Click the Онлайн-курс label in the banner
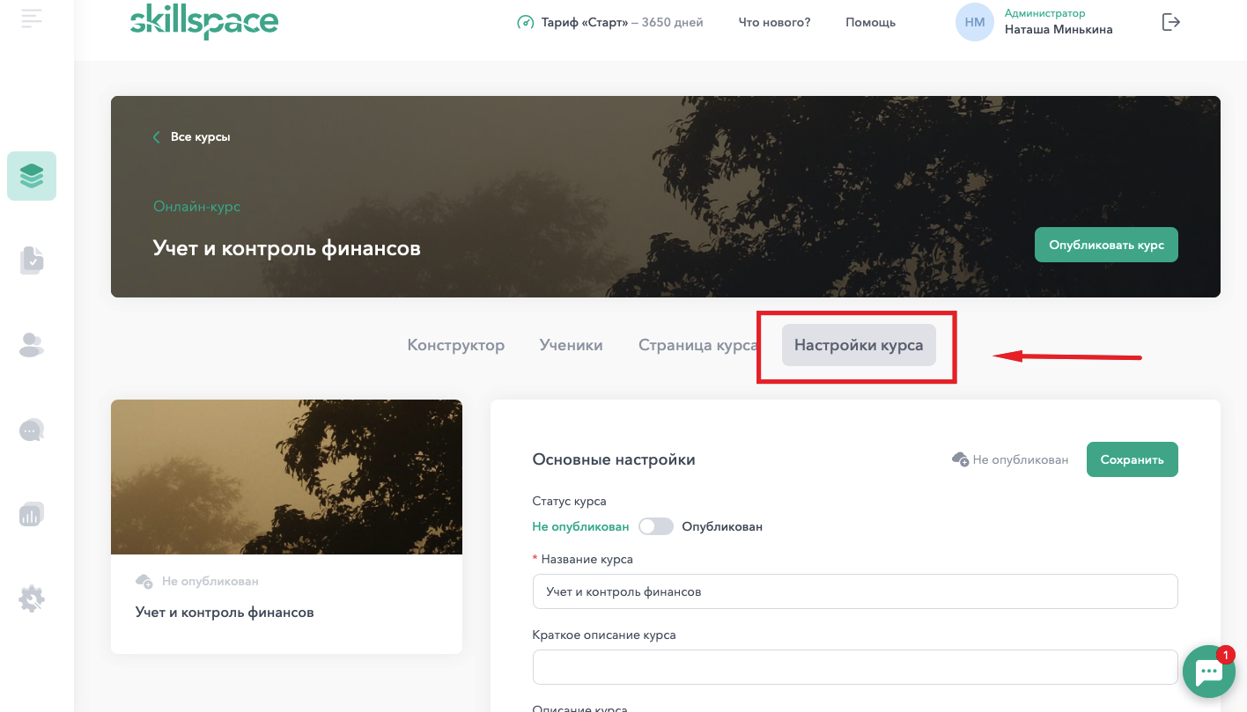 [197, 206]
